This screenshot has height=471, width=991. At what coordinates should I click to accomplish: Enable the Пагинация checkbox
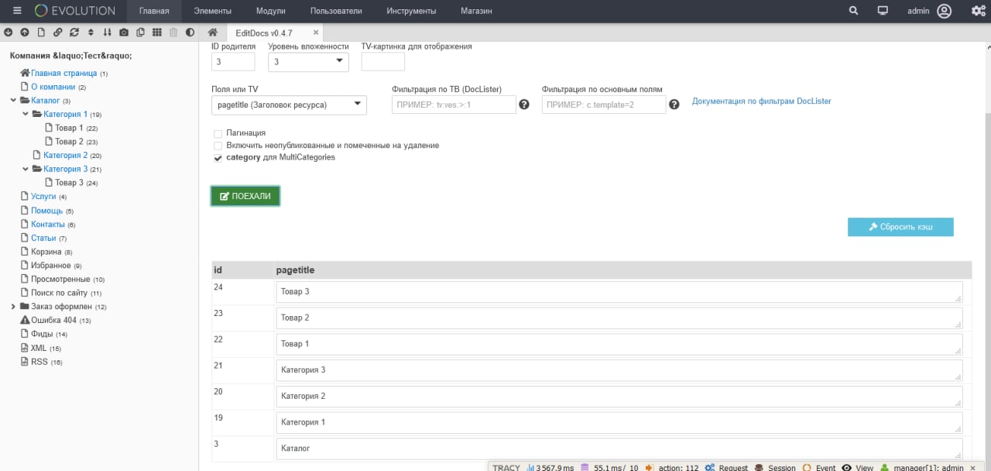[x=218, y=133]
